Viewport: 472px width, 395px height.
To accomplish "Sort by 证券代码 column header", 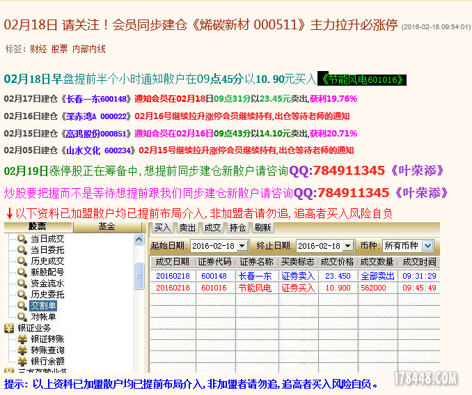I will coord(214,262).
